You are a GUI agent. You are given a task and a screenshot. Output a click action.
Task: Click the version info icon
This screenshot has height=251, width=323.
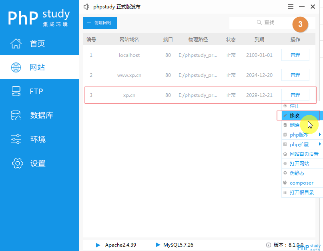click(x=269, y=245)
